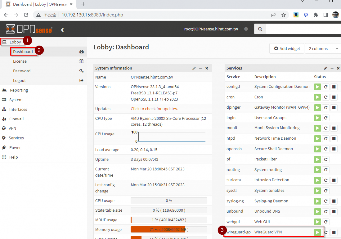341x239 pixels.
Task: Restart the unbound DNS service
Action: click(x=326, y=212)
